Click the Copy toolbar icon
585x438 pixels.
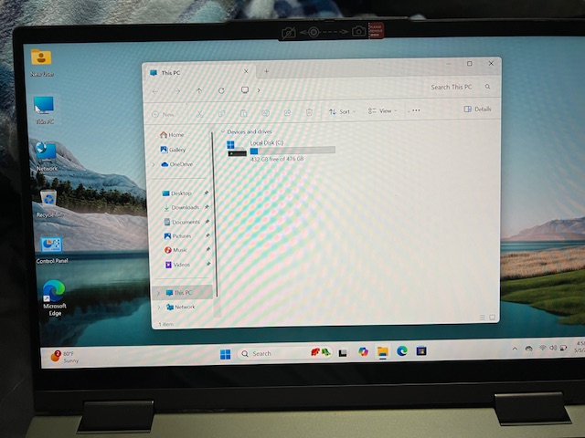coord(221,113)
